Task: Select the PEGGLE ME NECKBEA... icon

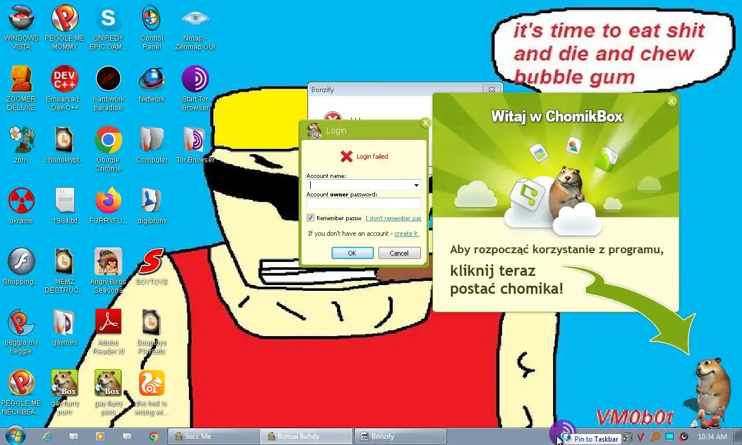Action: [x=21, y=392]
